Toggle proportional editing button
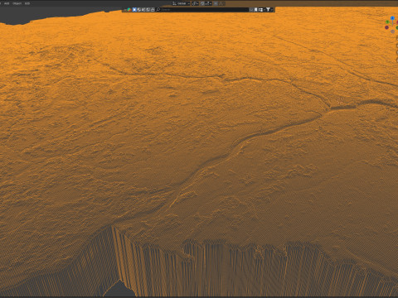Image resolution: width=398 pixels, height=298 pixels. 216,3
